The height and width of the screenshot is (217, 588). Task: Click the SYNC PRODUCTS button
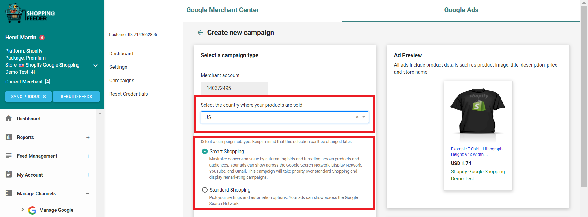point(28,97)
